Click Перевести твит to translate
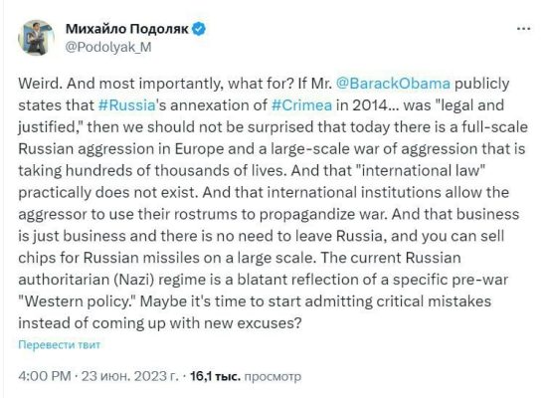Screen dimensions: 547x398 tap(60, 345)
